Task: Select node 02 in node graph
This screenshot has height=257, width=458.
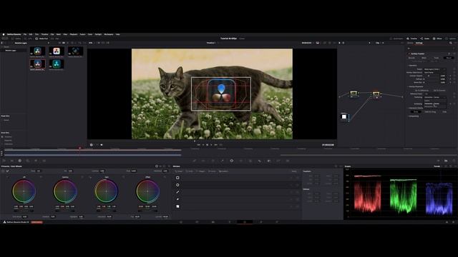Action: 376,94
